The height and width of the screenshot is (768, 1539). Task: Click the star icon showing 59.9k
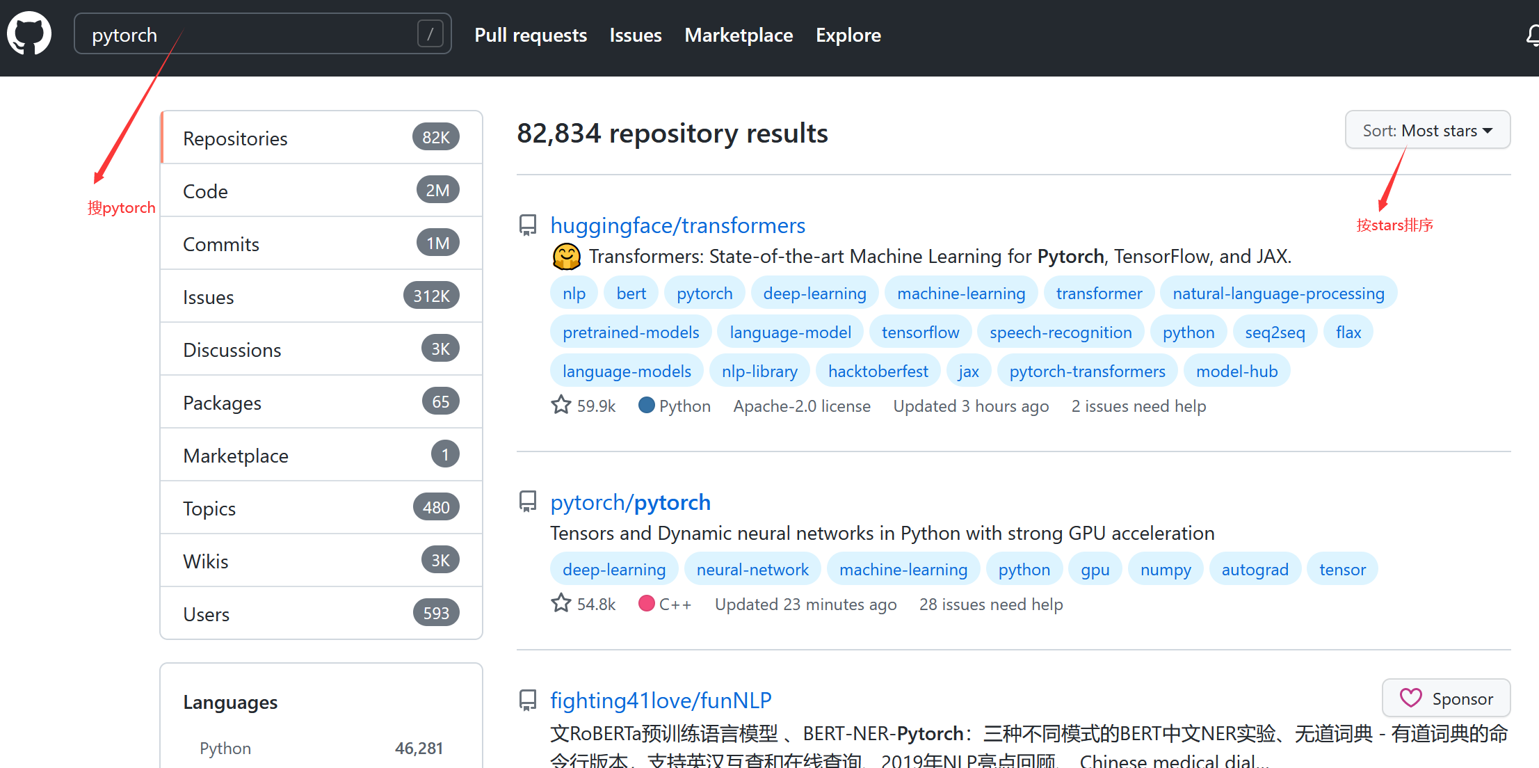[561, 405]
